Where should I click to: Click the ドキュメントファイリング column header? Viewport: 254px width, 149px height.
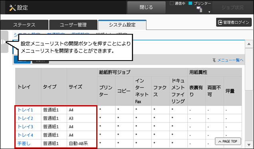point(179,91)
